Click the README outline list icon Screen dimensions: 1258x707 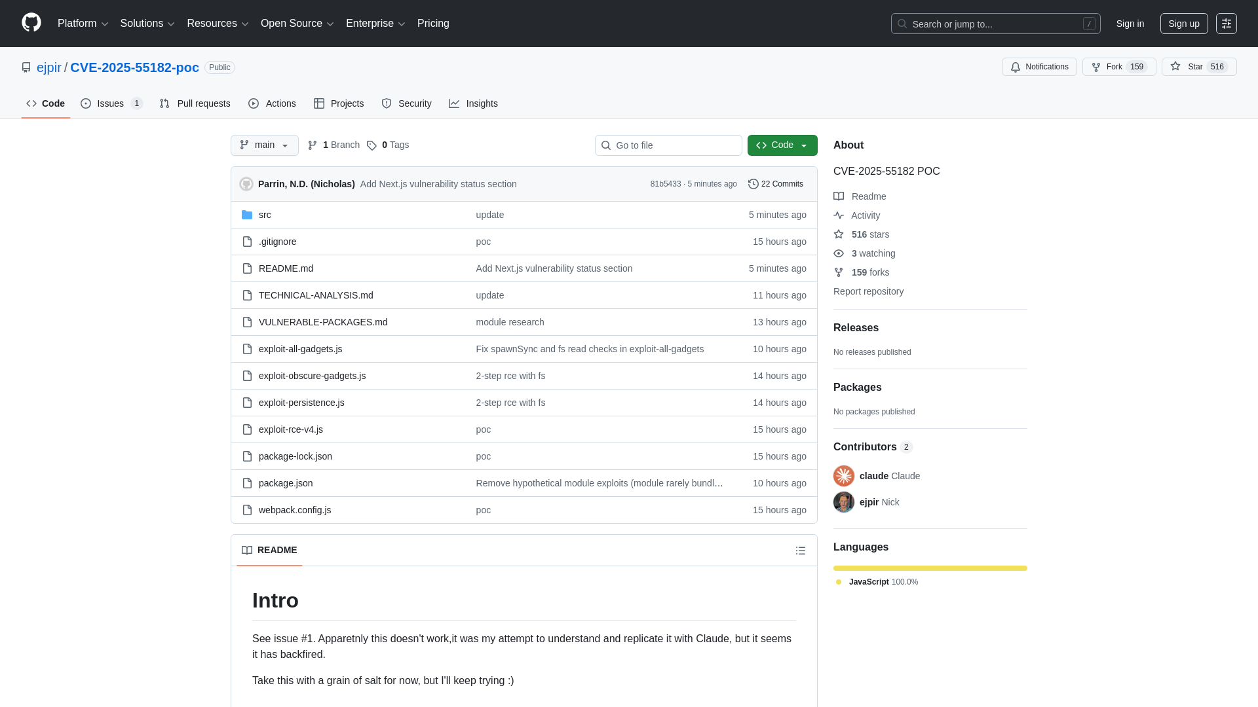point(801,551)
